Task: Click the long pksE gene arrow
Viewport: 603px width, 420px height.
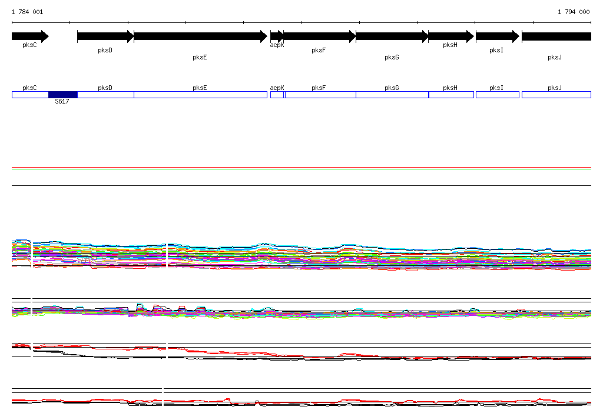Action: [x=200, y=36]
